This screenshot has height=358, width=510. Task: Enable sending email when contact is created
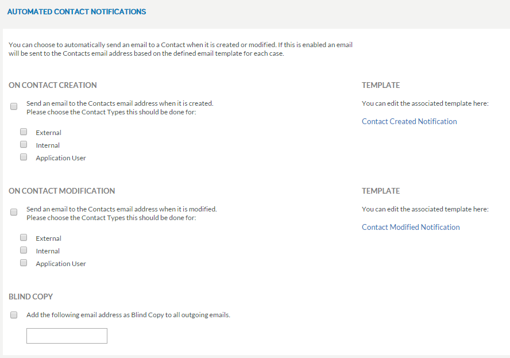[x=14, y=106]
